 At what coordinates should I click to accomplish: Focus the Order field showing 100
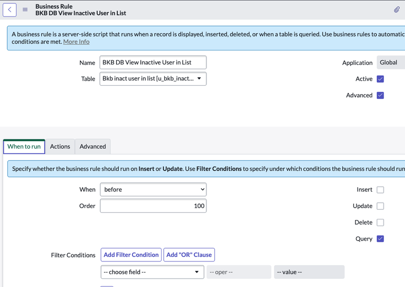tap(153, 206)
